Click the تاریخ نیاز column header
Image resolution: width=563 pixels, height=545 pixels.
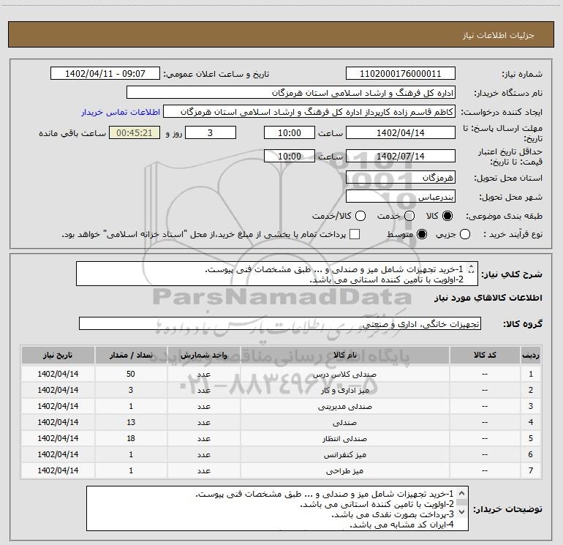click(58, 355)
